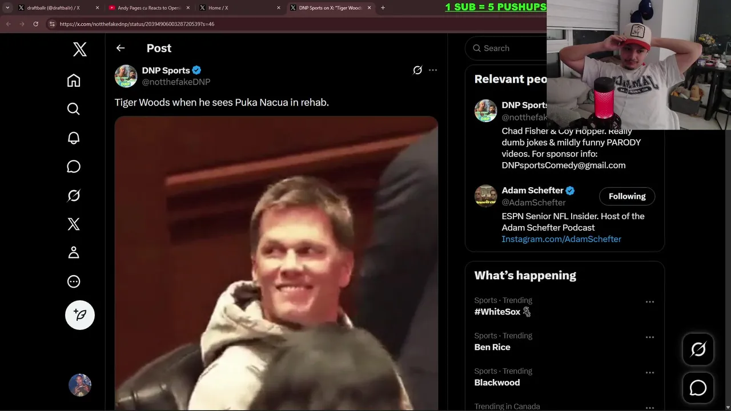Click verified badge next to DNP Sports
The width and height of the screenshot is (731, 411).
[x=196, y=70]
